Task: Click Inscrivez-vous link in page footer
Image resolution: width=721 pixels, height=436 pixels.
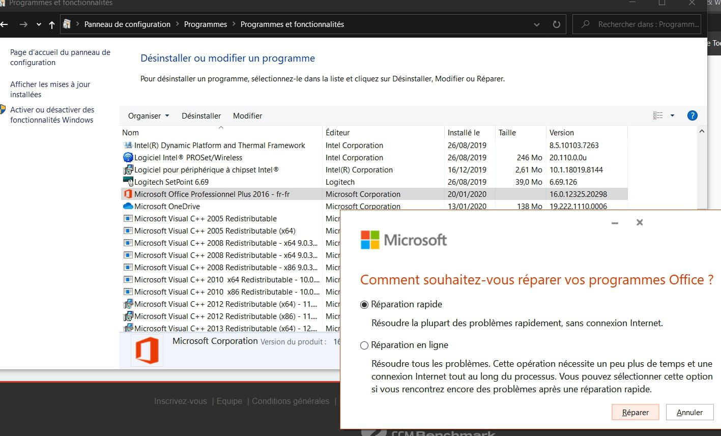Action: coord(181,401)
